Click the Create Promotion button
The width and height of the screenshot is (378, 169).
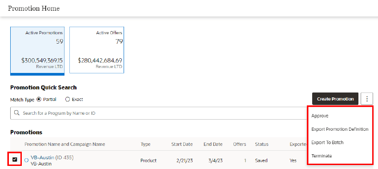335,99
